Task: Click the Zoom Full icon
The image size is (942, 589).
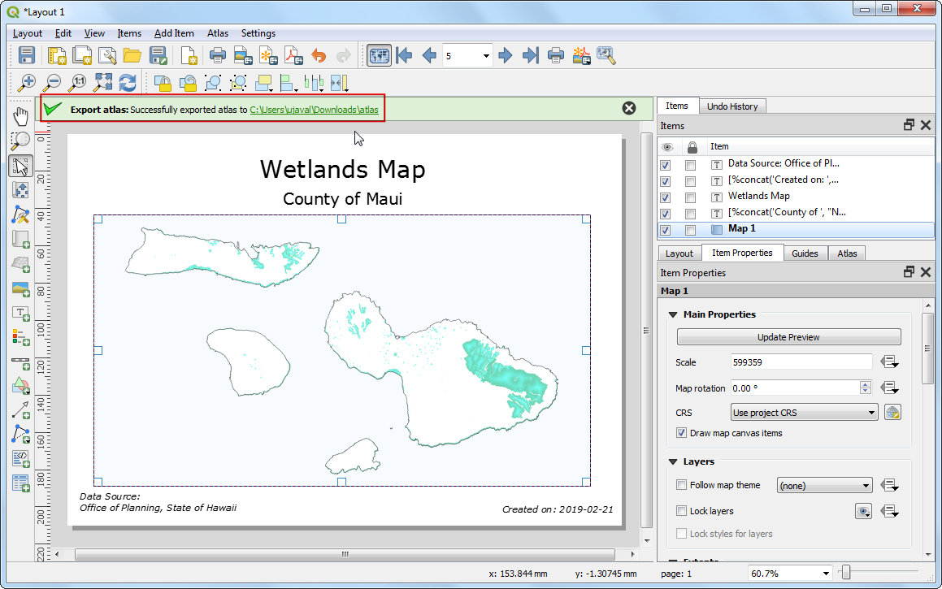Action: click(102, 82)
